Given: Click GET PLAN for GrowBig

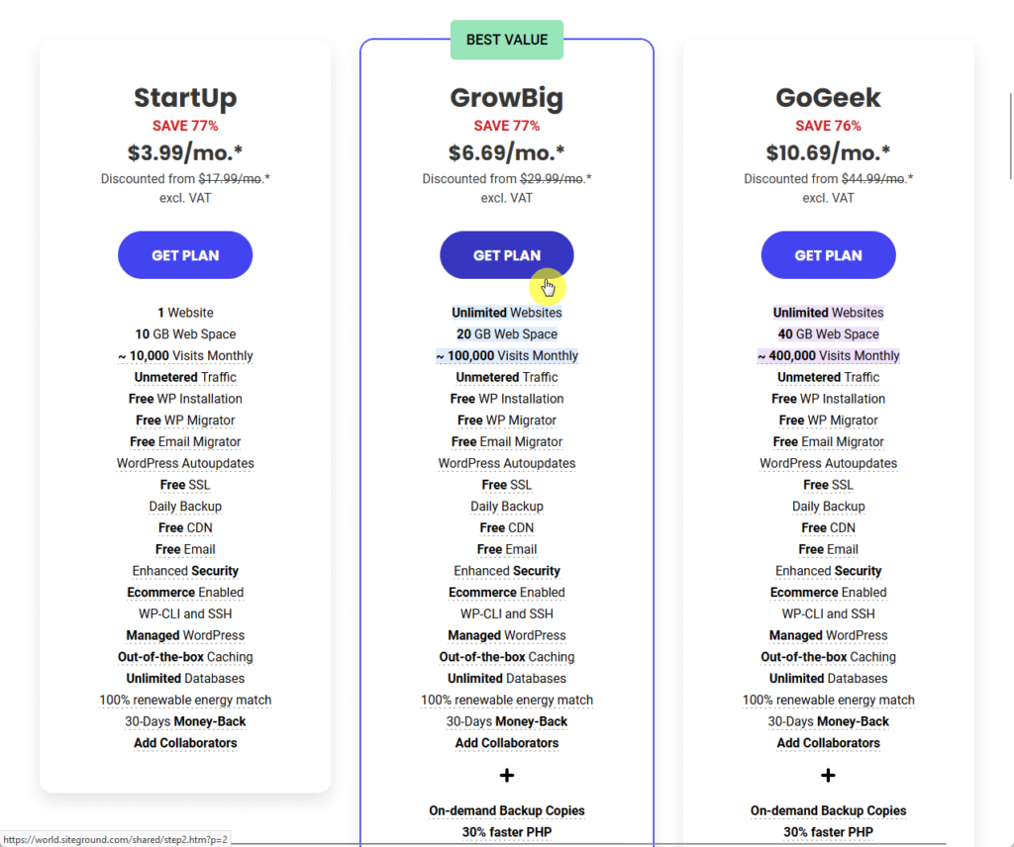Looking at the screenshot, I should point(506,255).
